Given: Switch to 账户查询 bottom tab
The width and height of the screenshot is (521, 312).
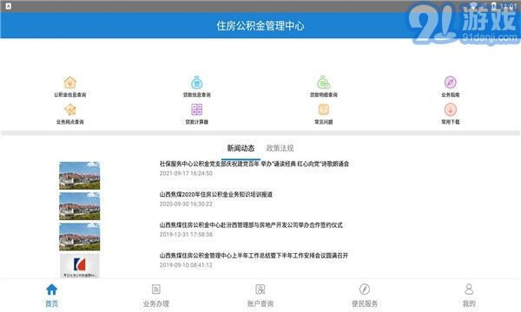Looking at the screenshot, I should 260,295.
